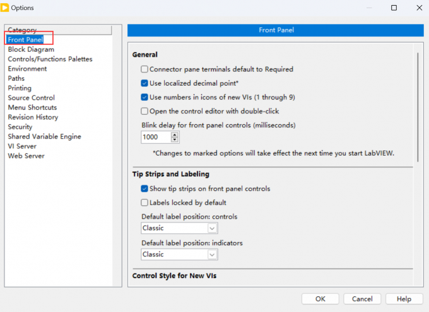
Task: Click the Control Style for New VIs heading
Action: [174, 275]
